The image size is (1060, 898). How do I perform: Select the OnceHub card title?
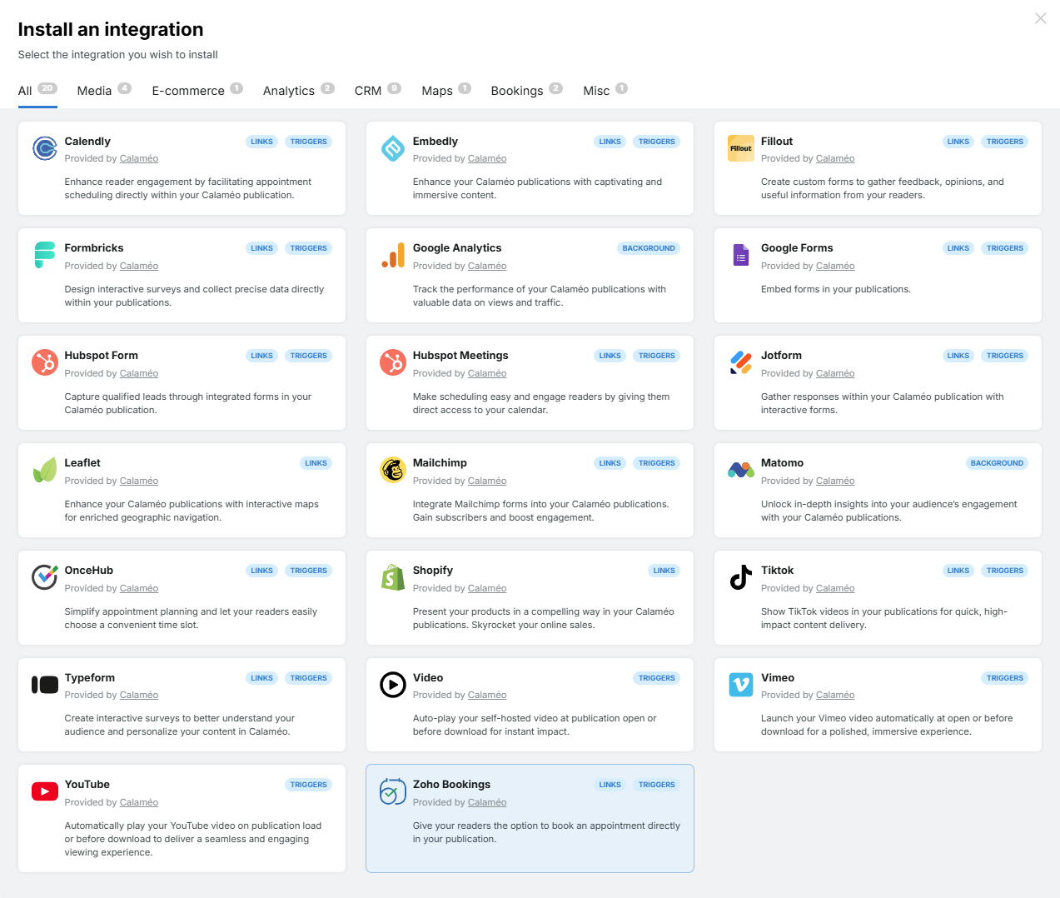click(x=89, y=571)
